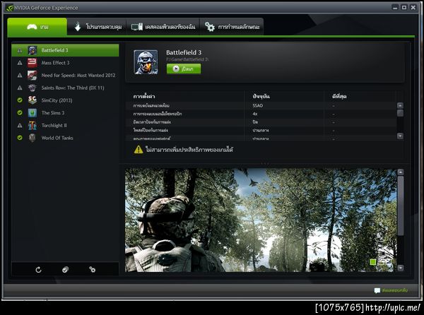Image resolution: width=424 pixels, height=315 pixels.
Task: Click the middle icon in the game list footer
Action: pyautogui.click(x=65, y=270)
